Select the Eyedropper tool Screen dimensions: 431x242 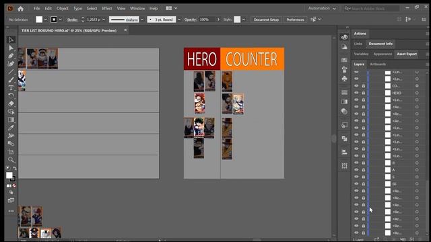coord(11,128)
